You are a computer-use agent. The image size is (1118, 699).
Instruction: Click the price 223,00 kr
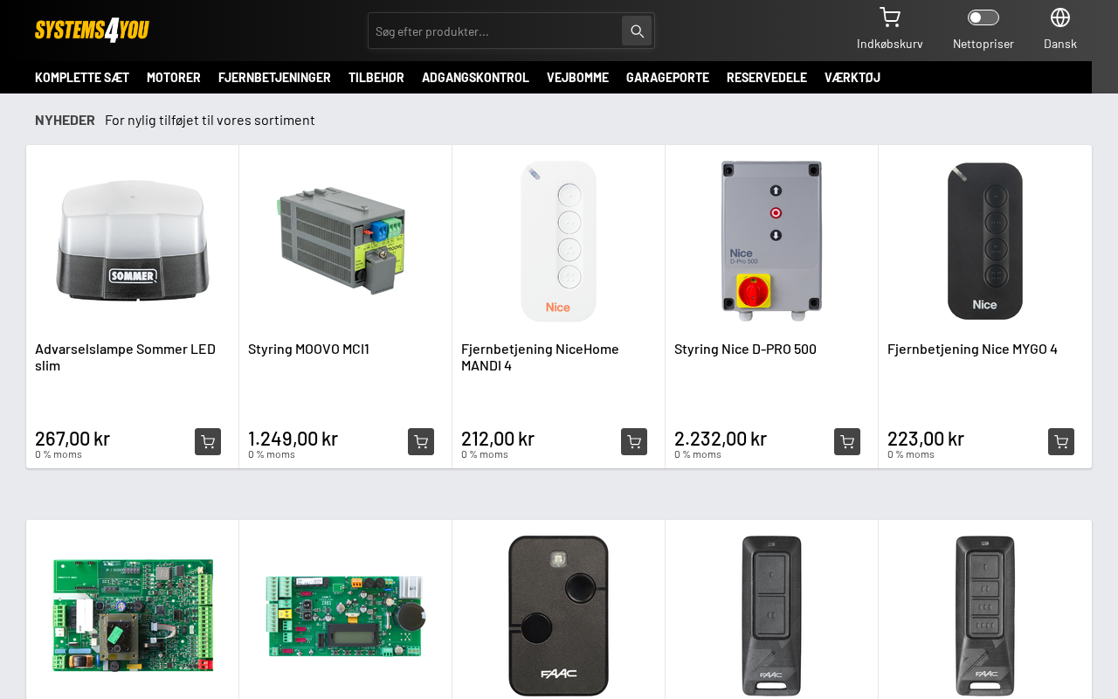tap(926, 438)
